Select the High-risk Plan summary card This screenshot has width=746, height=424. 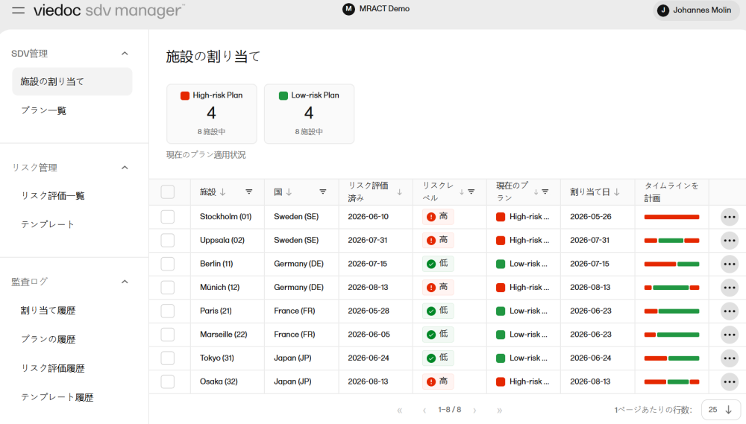pos(212,114)
